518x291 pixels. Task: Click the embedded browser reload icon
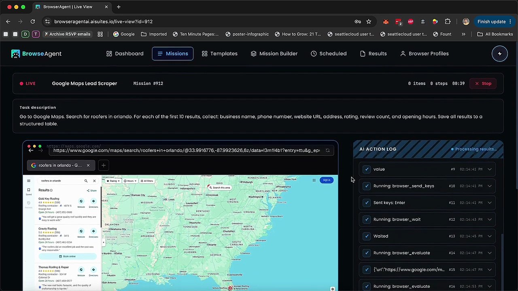pos(327,150)
